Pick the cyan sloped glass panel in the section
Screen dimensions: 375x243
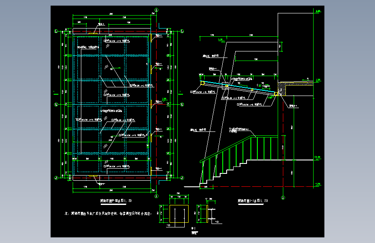(238, 87)
